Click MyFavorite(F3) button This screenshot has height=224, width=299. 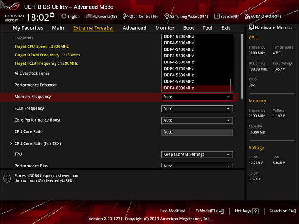pyautogui.click(x=101, y=16)
